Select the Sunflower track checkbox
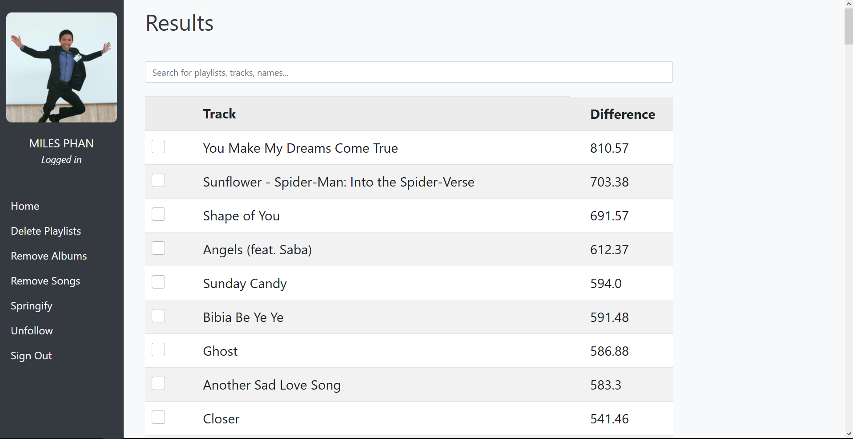The height and width of the screenshot is (439, 853). point(158,181)
